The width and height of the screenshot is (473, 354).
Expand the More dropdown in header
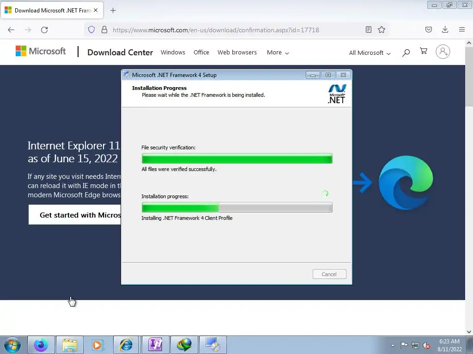click(x=278, y=53)
